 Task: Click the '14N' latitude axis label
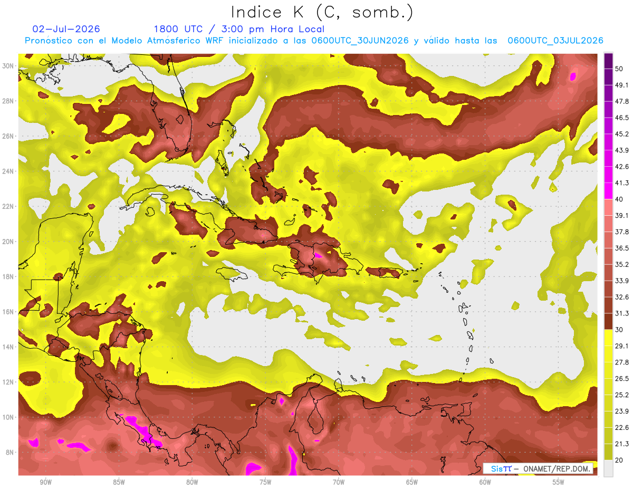(8, 347)
